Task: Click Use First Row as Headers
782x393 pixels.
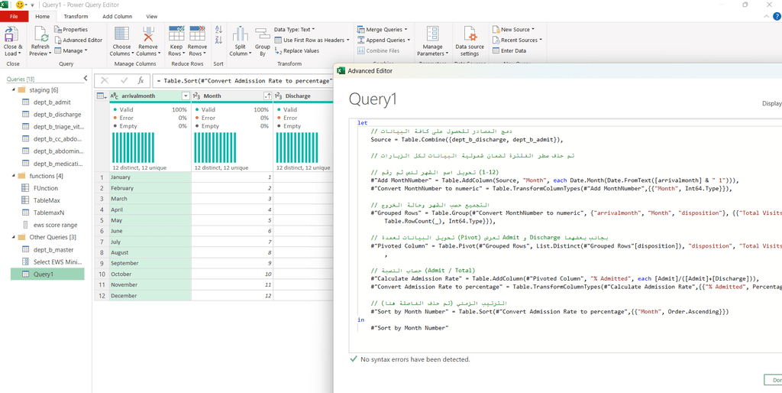Action: (x=312, y=40)
